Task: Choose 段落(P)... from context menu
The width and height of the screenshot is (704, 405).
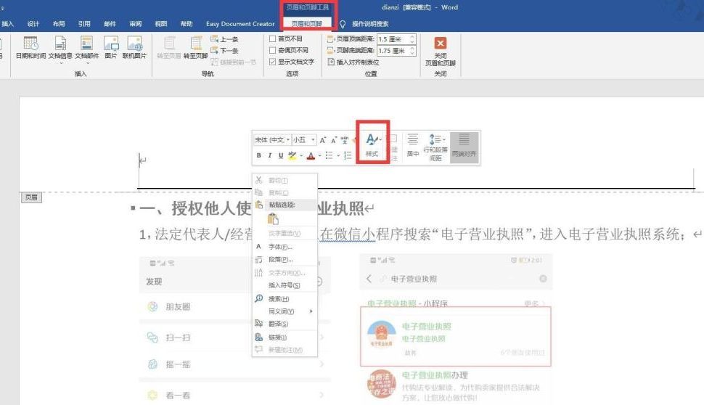Action: 285,260
